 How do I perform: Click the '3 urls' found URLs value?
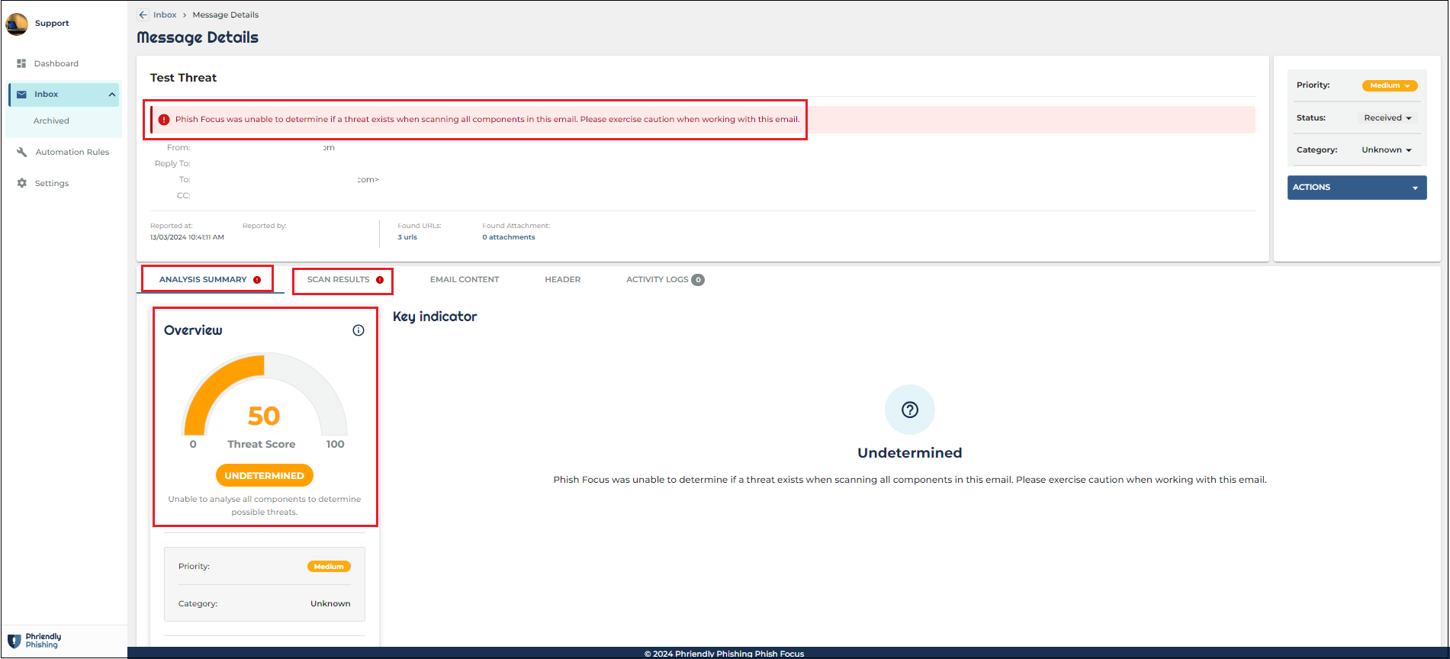pos(407,237)
